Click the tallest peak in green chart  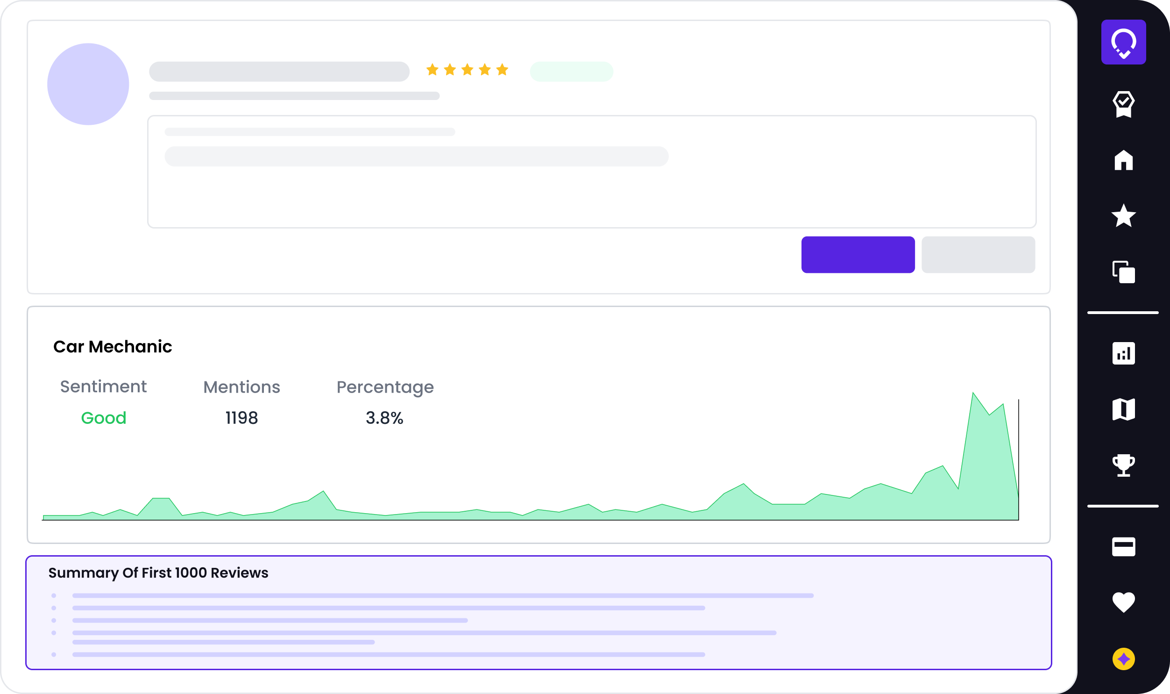tap(973, 398)
